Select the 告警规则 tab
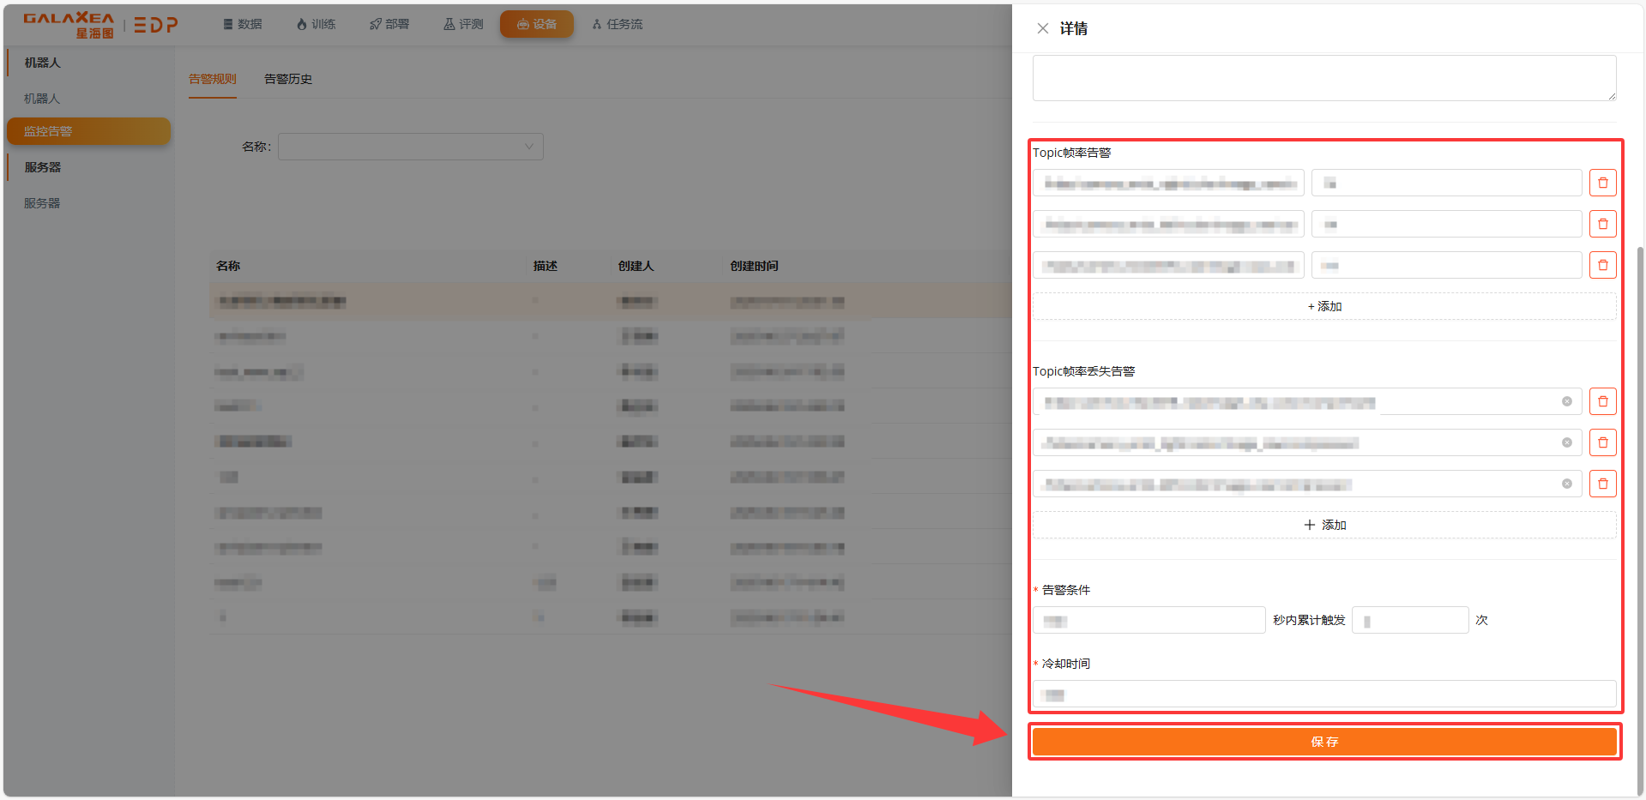Viewport: 1646px width, 800px height. (x=212, y=79)
